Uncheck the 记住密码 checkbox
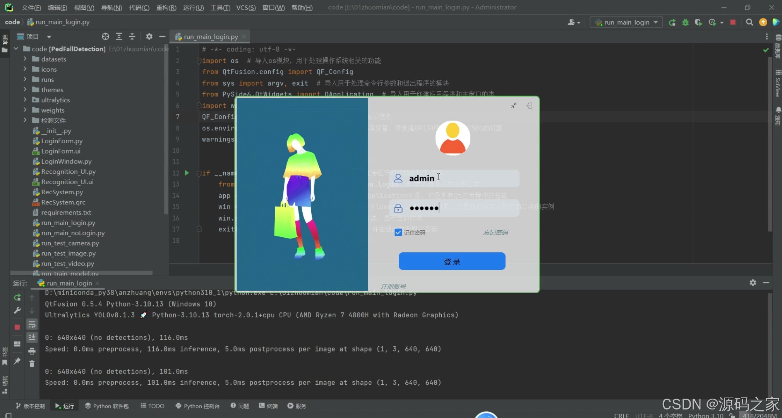Viewport: 782px width, 418px height. pyautogui.click(x=398, y=233)
